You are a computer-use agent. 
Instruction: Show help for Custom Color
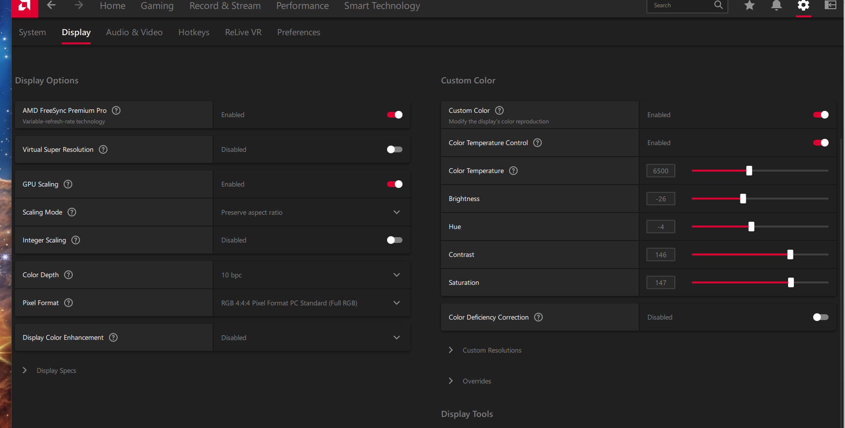click(499, 110)
